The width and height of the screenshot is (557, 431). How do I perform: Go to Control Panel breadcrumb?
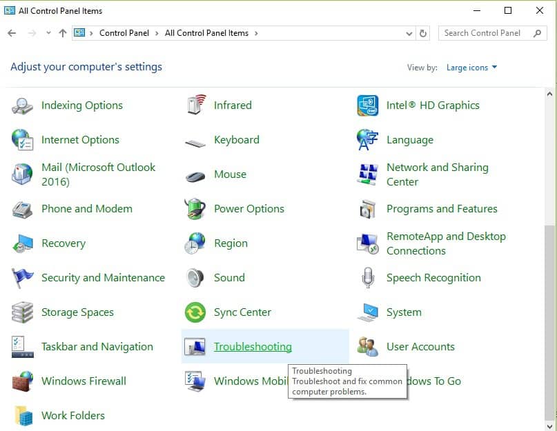pyautogui.click(x=124, y=33)
